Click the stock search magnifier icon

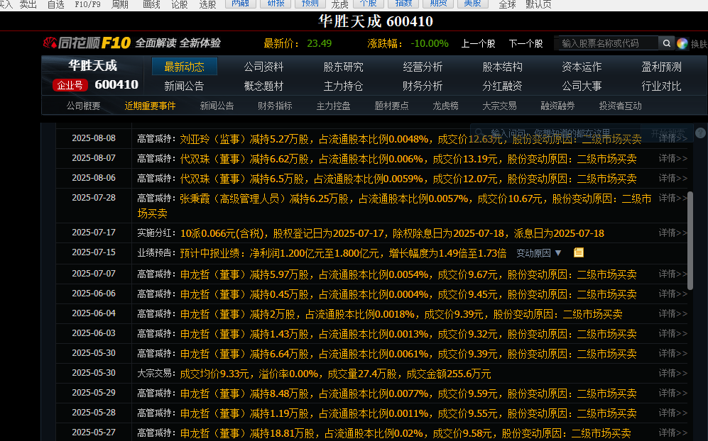[x=667, y=43]
